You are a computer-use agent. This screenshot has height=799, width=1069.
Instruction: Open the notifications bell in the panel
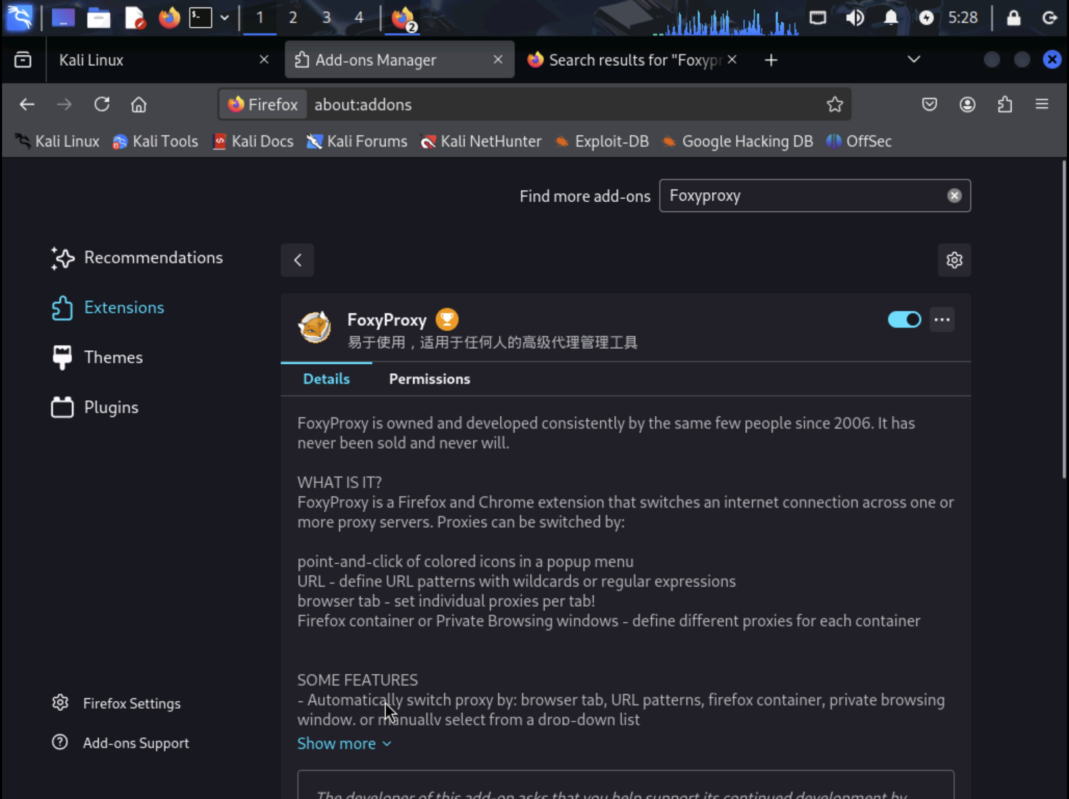point(891,18)
